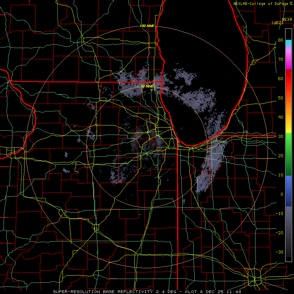Image resolution: width=294 pixels, height=294 pixels.
Task: Click the 70 value on the dBZ scale
Action: [x=281, y=59]
